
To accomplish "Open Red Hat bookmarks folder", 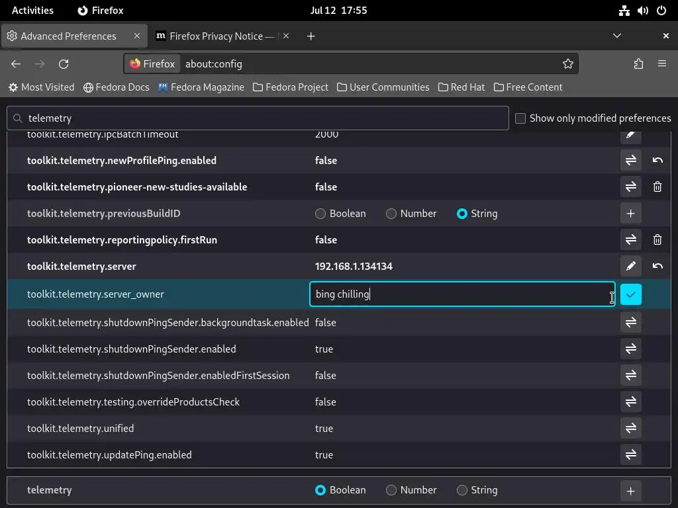I will click(x=461, y=87).
